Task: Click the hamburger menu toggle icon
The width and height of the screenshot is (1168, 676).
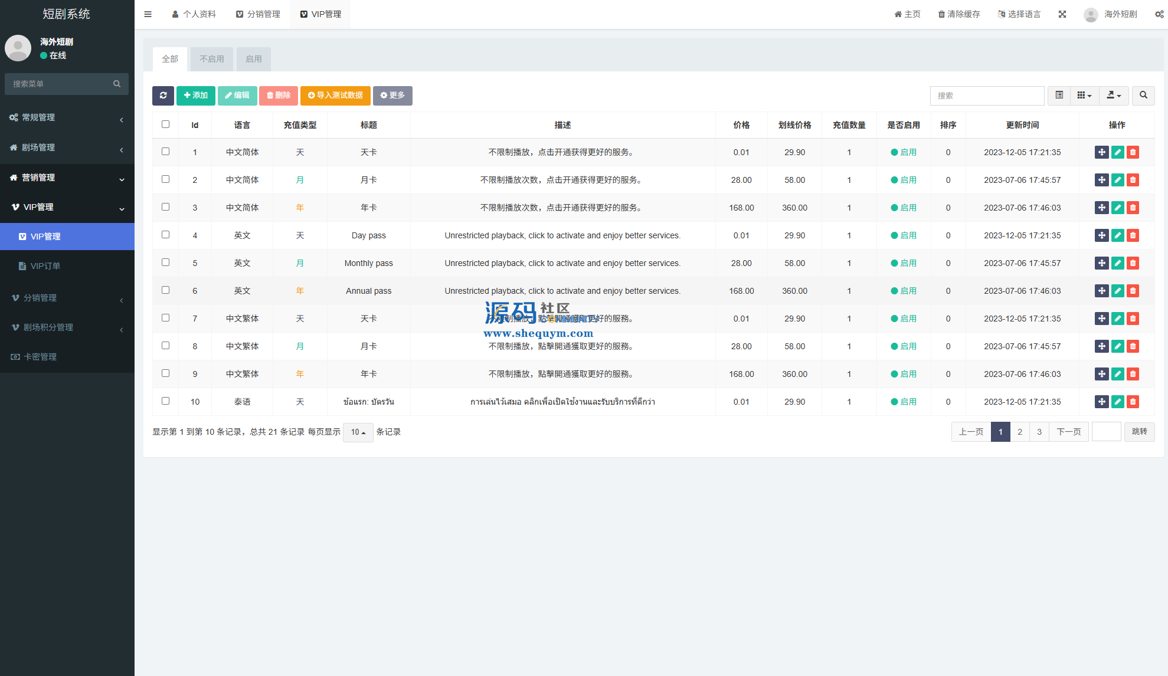Action: pos(148,14)
